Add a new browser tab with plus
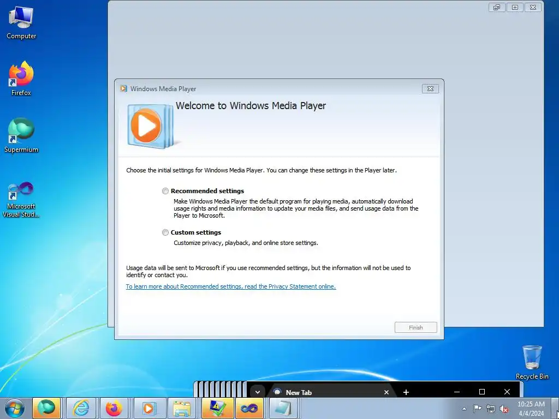559x419 pixels. tap(406, 392)
